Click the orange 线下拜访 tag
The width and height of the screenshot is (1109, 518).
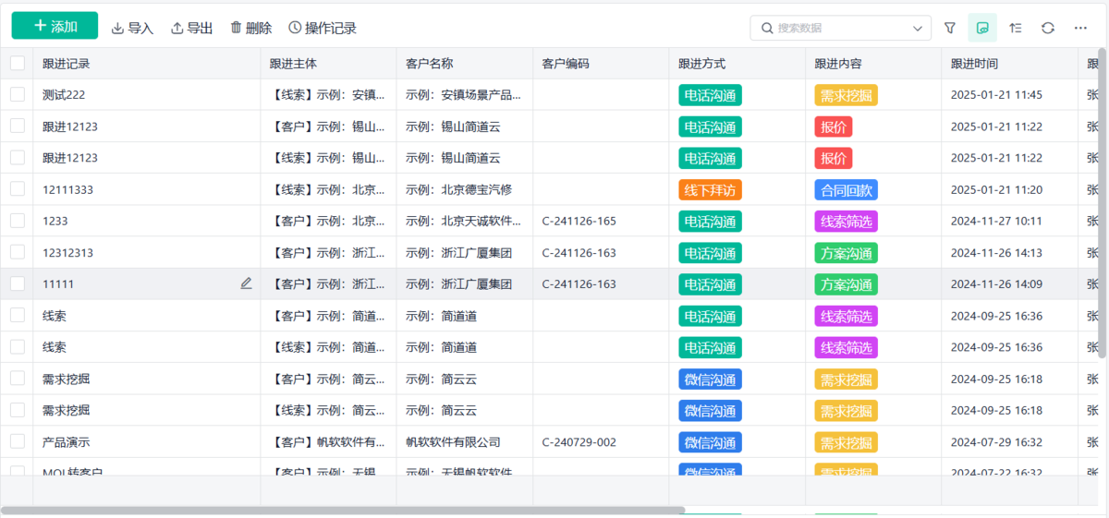(710, 190)
